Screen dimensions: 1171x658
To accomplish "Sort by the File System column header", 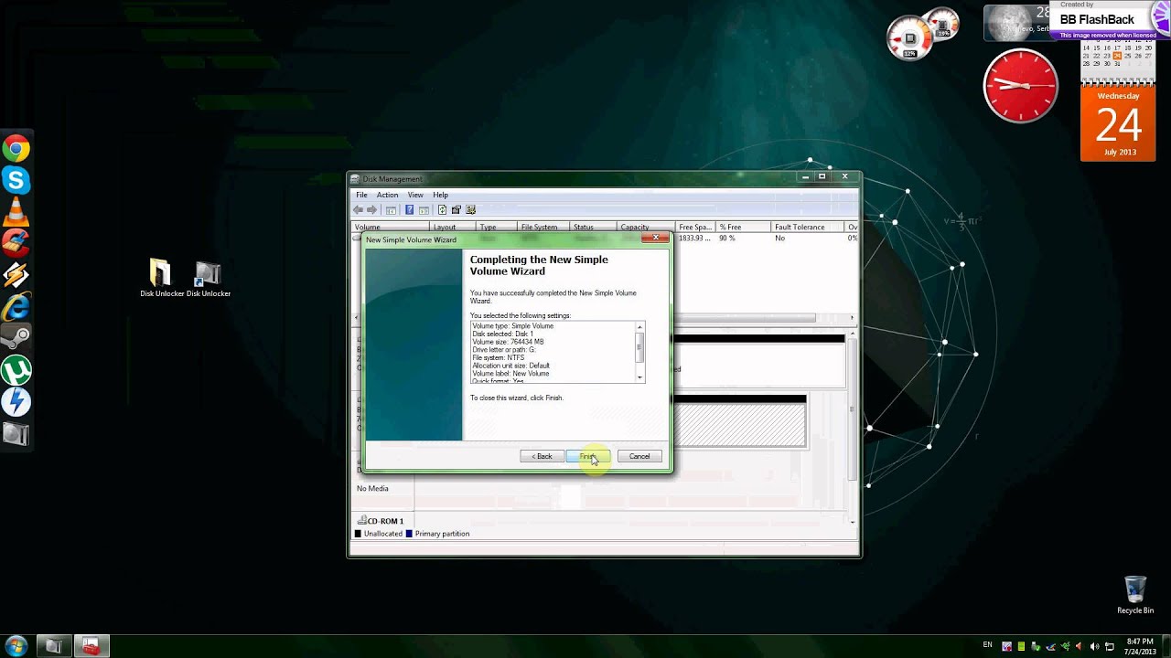I will (x=543, y=227).
